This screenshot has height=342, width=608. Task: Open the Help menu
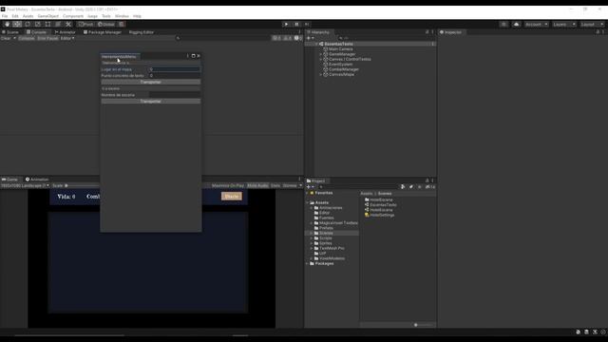tap(137, 16)
